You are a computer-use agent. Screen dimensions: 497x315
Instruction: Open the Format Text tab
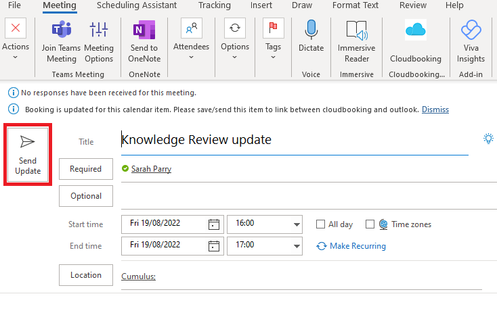(x=355, y=5)
